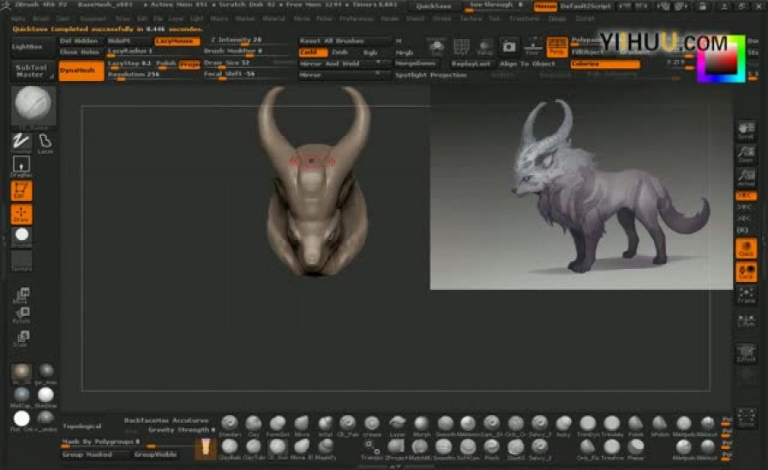
Task: Click the Actual size icon
Action: [x=746, y=178]
